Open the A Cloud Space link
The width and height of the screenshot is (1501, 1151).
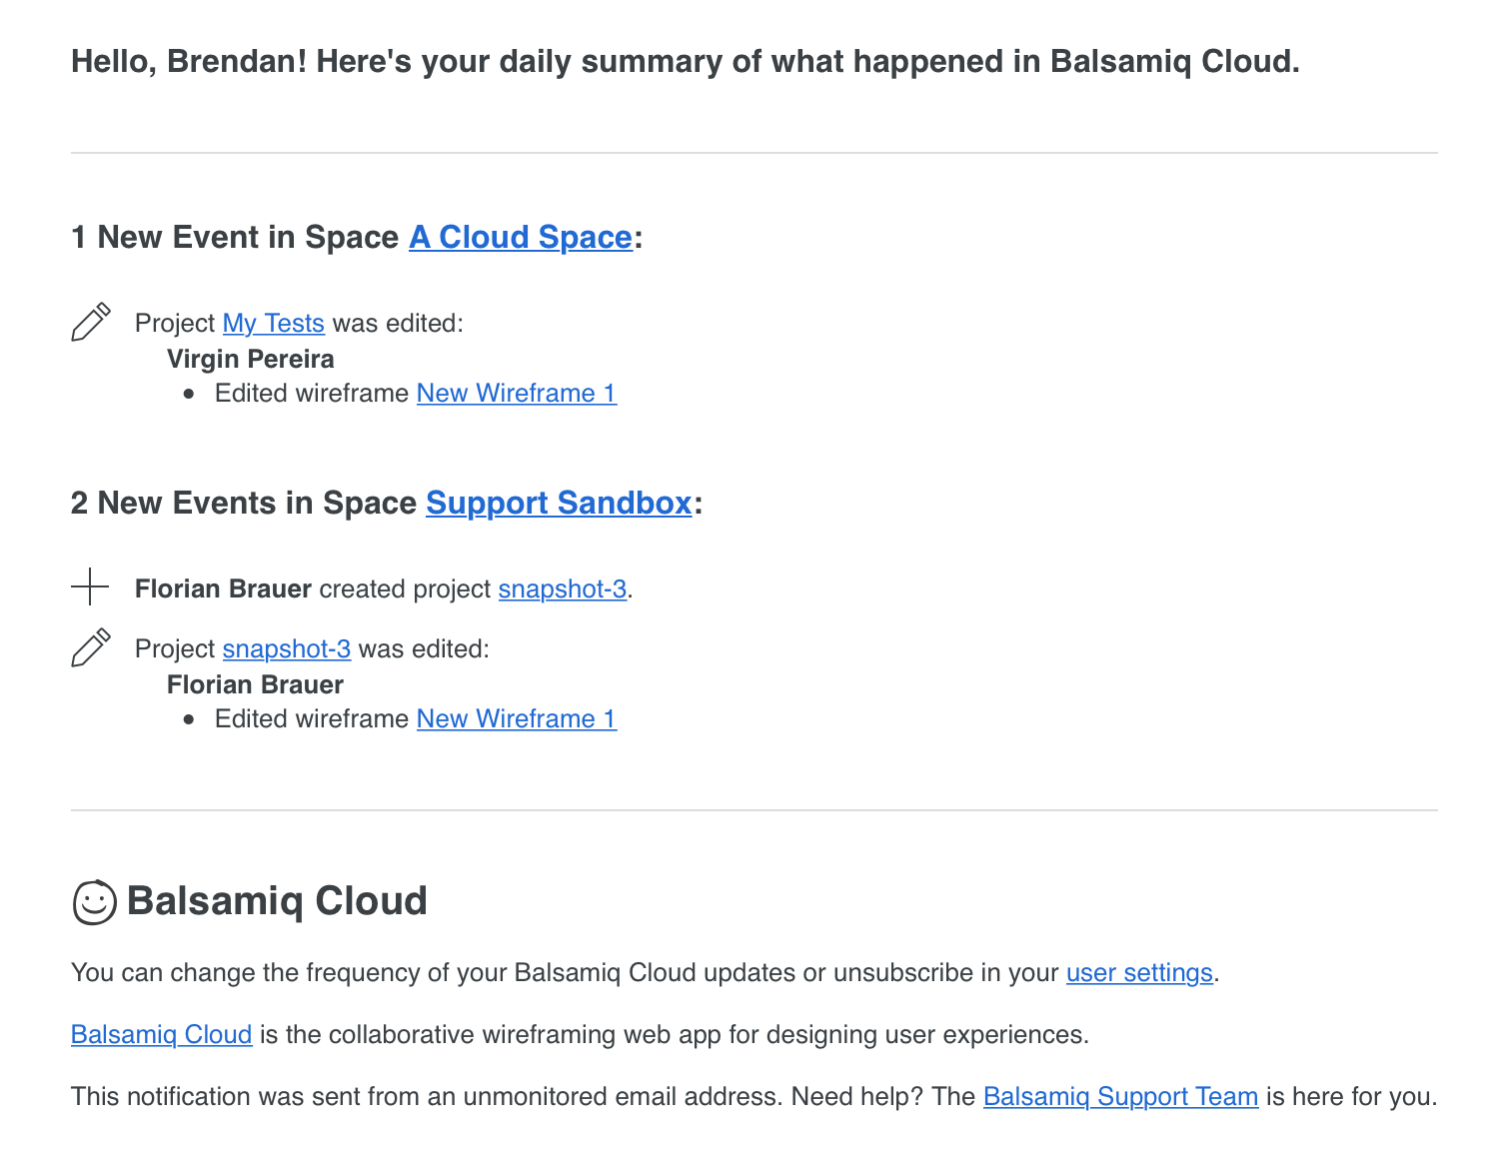click(521, 237)
